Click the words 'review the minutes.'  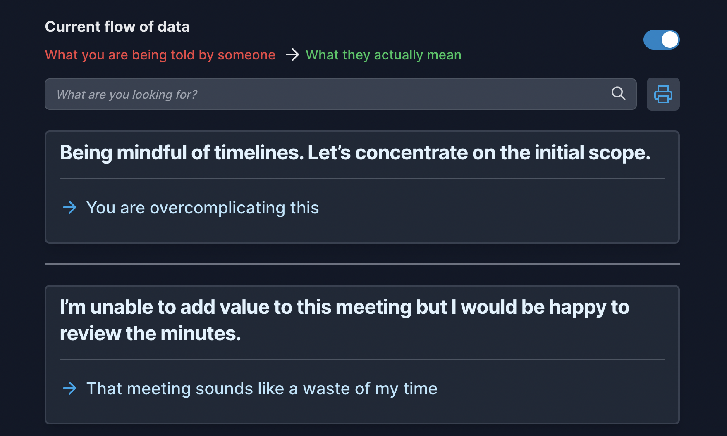pos(150,334)
